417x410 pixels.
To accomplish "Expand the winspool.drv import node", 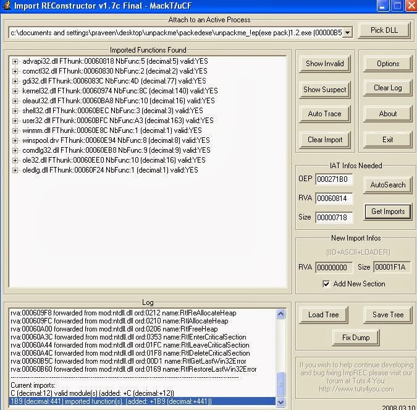I will pos(15,140).
